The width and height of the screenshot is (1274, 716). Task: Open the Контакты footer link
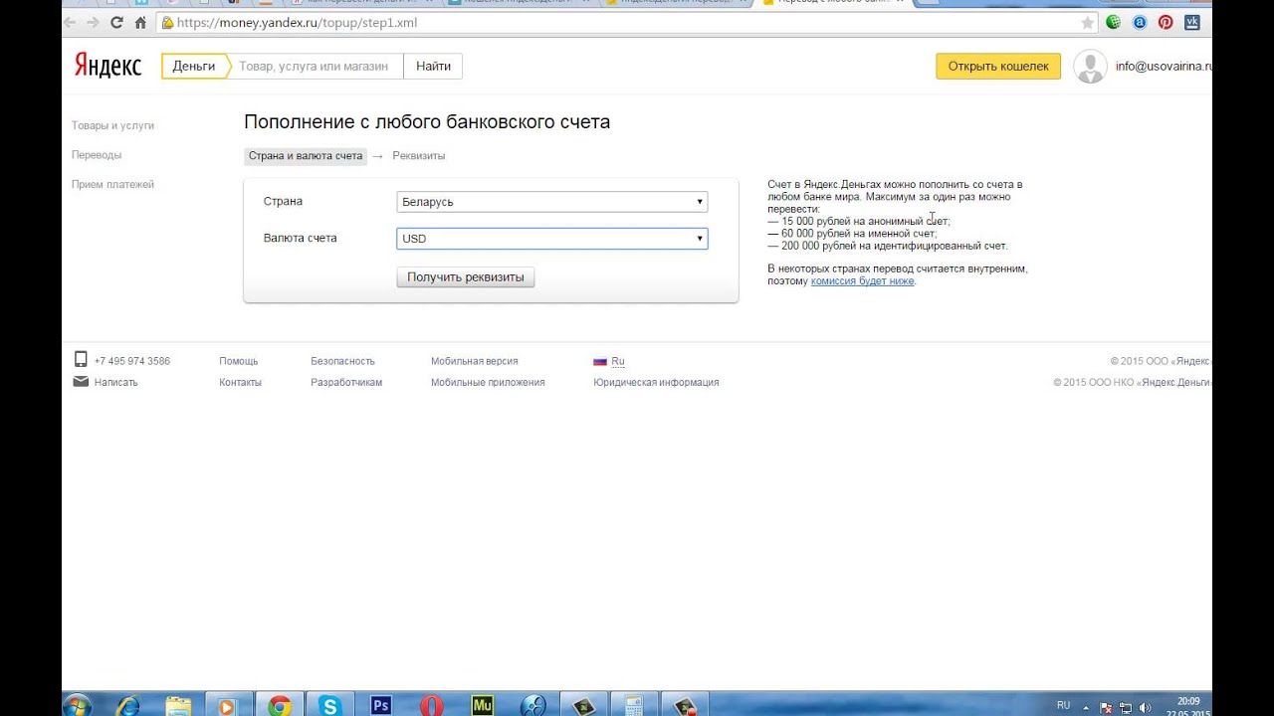point(241,382)
